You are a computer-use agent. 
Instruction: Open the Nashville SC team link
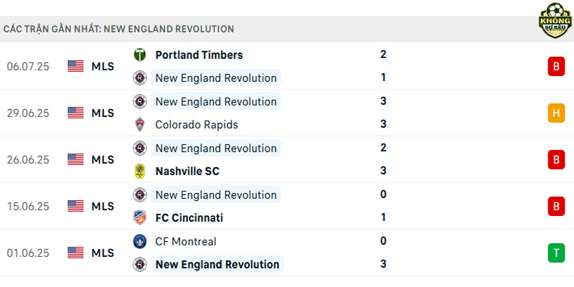(187, 171)
